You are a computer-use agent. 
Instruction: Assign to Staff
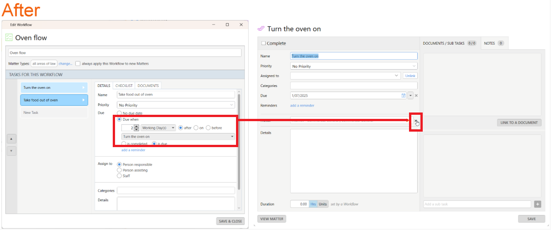coord(120,175)
